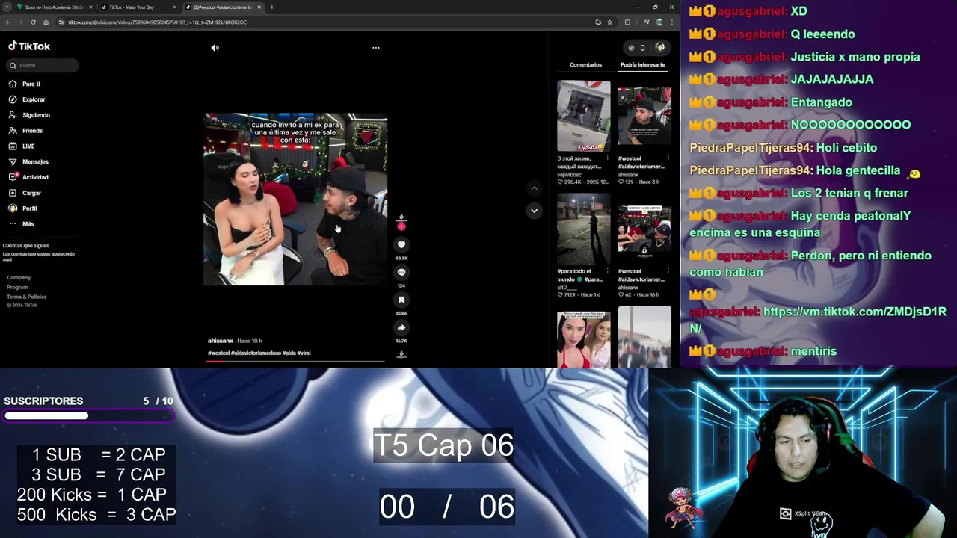
Task: Switch to Comentarios tab
Action: [585, 65]
